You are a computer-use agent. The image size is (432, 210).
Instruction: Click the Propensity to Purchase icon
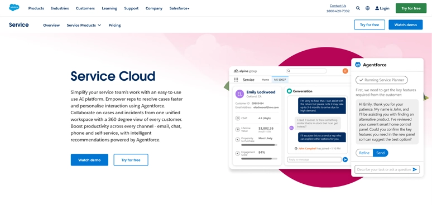[238, 140]
